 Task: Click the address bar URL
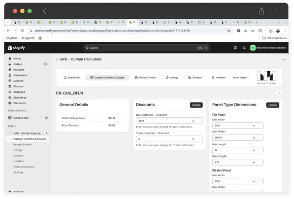tap(112, 30)
